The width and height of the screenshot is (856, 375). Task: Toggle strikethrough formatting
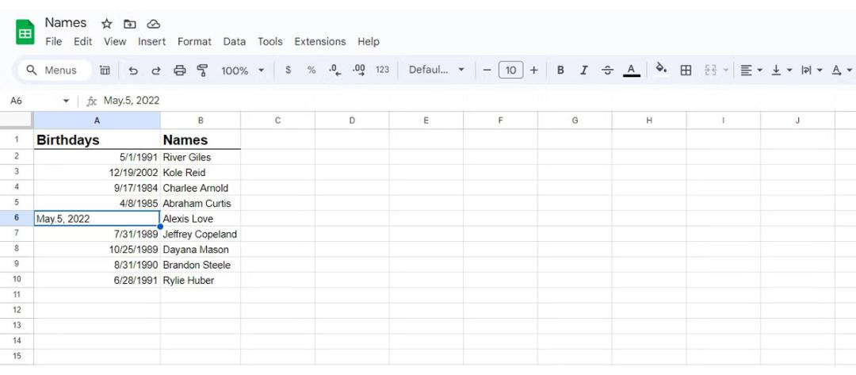click(607, 70)
